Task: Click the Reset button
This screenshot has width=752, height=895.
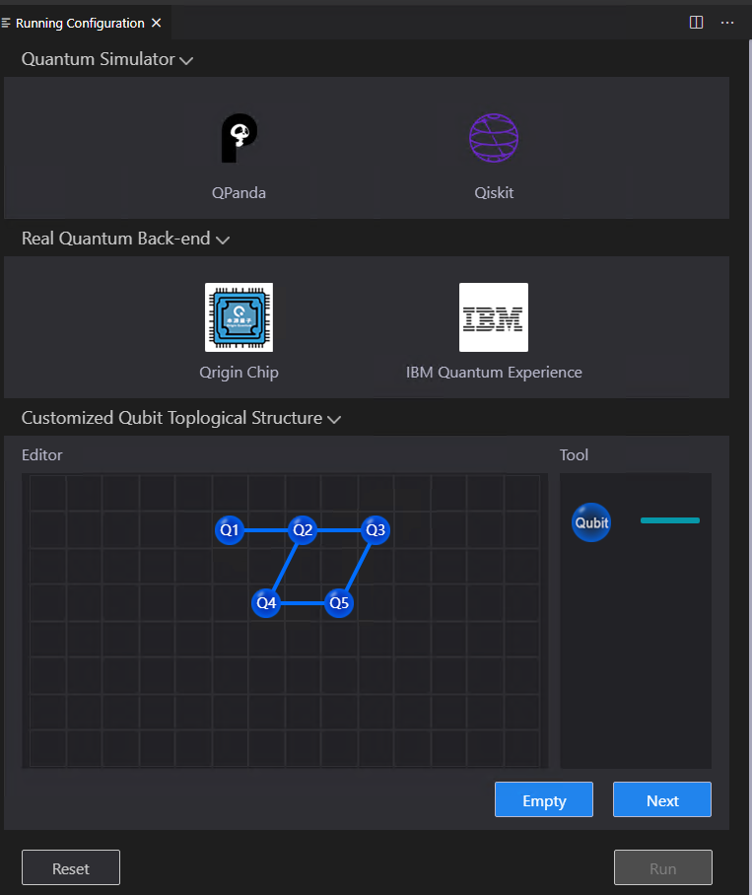Action: pyautogui.click(x=71, y=867)
